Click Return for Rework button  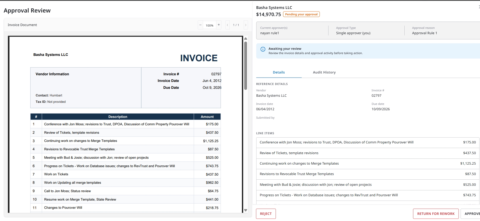(x=436, y=214)
